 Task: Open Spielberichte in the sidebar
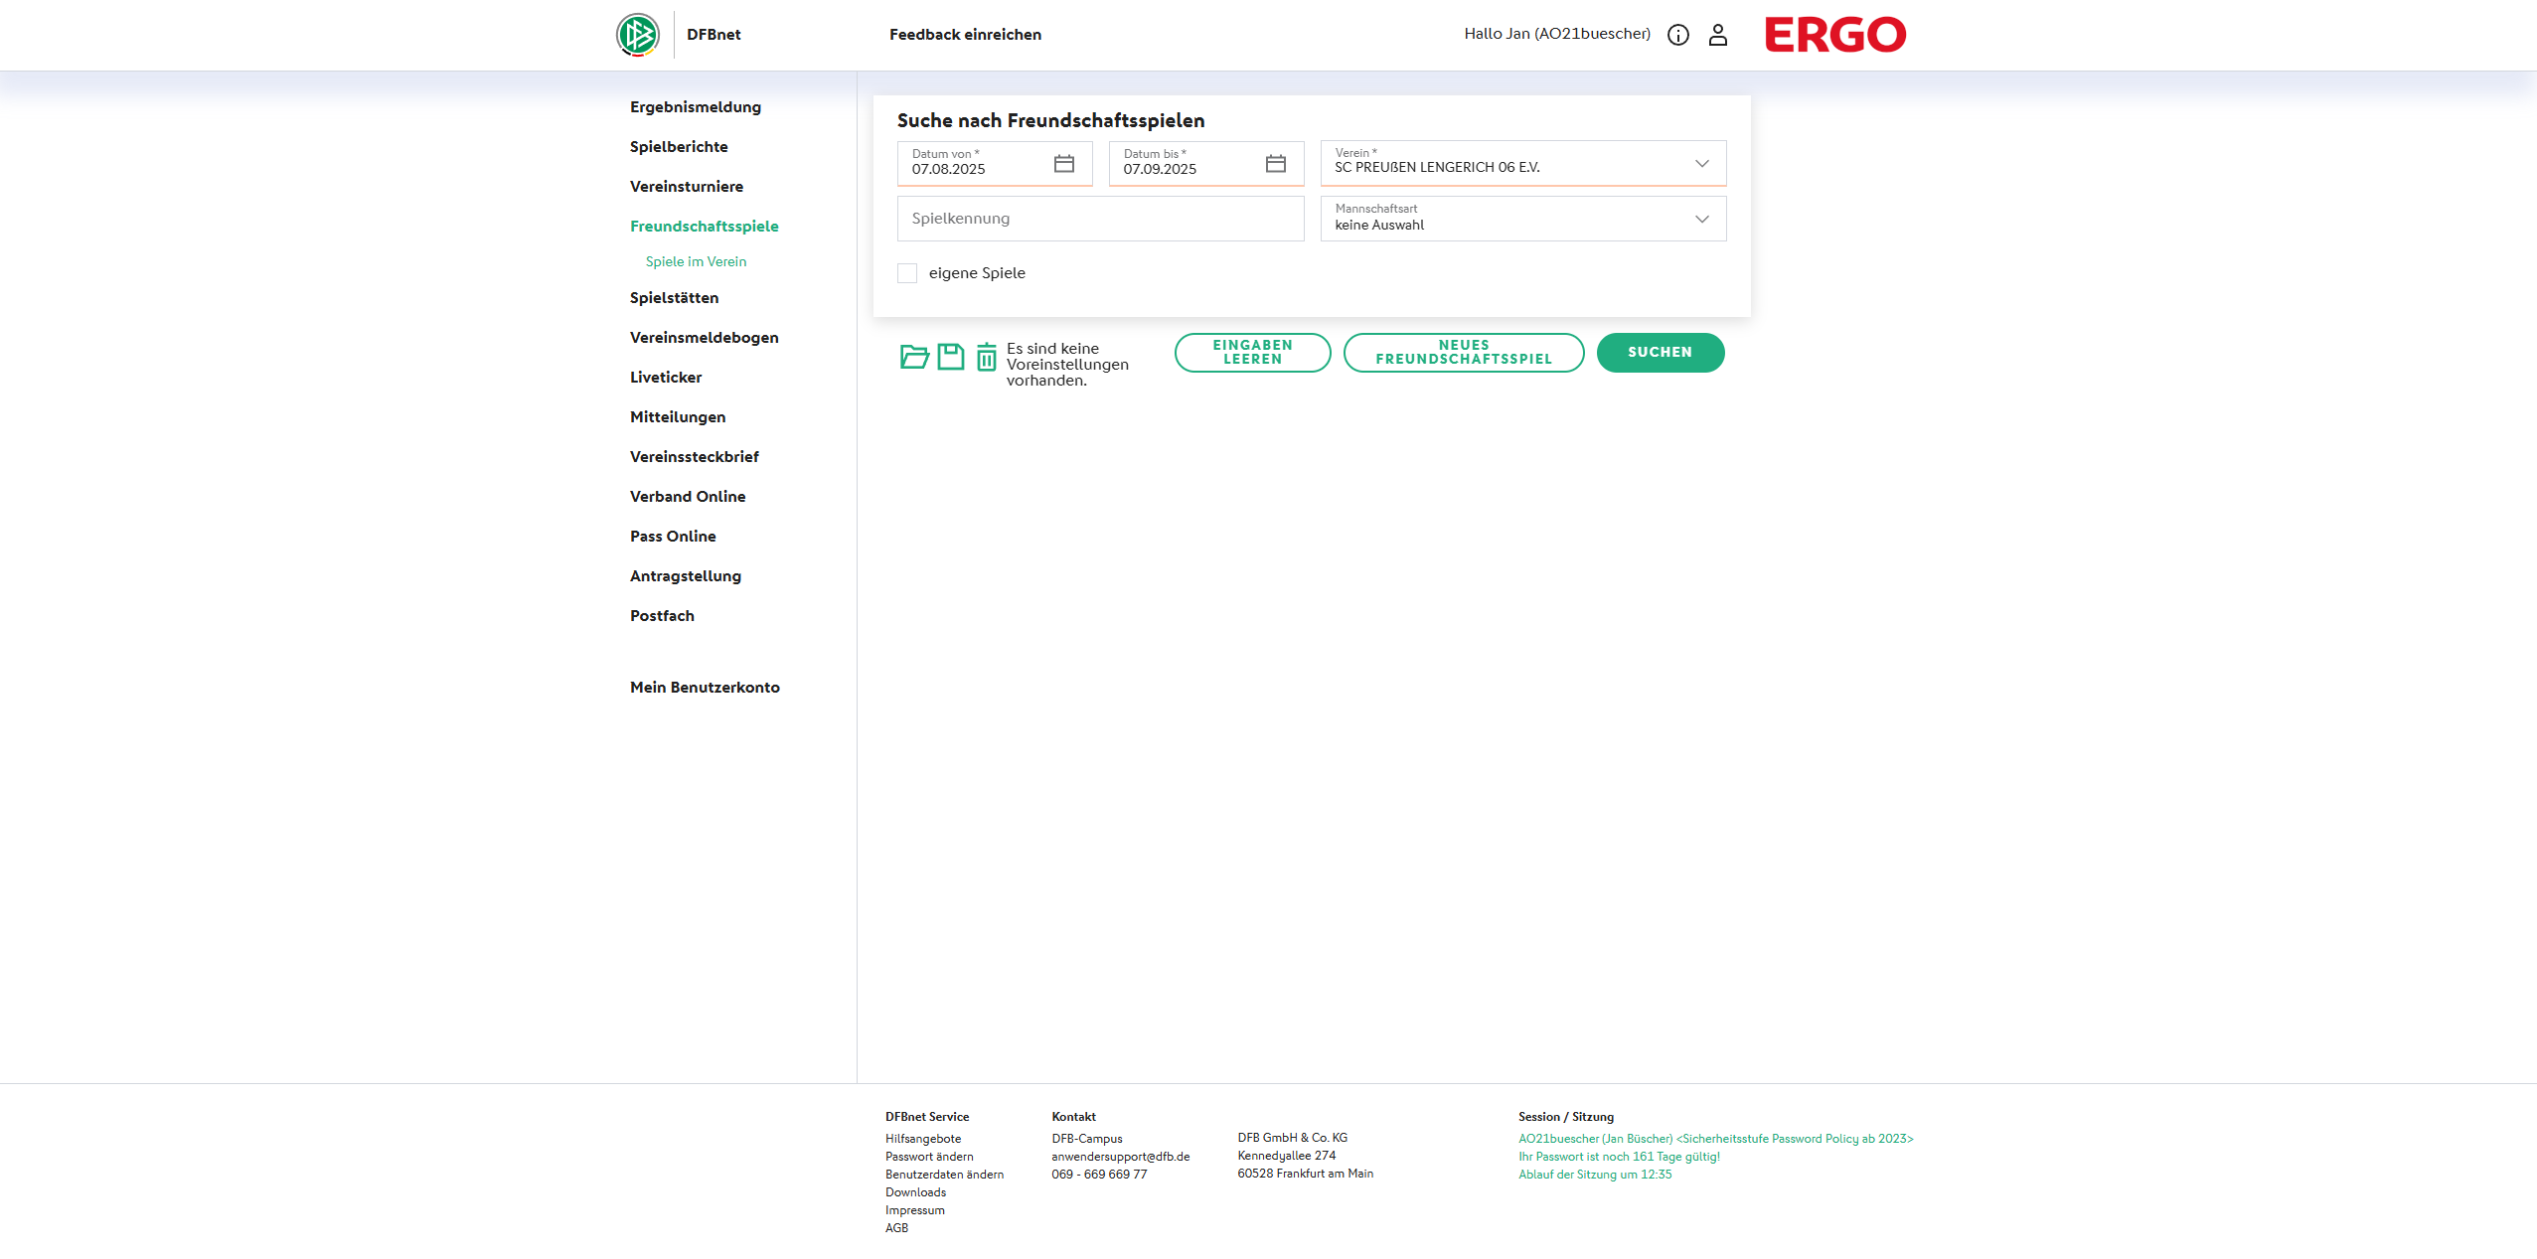[679, 147]
